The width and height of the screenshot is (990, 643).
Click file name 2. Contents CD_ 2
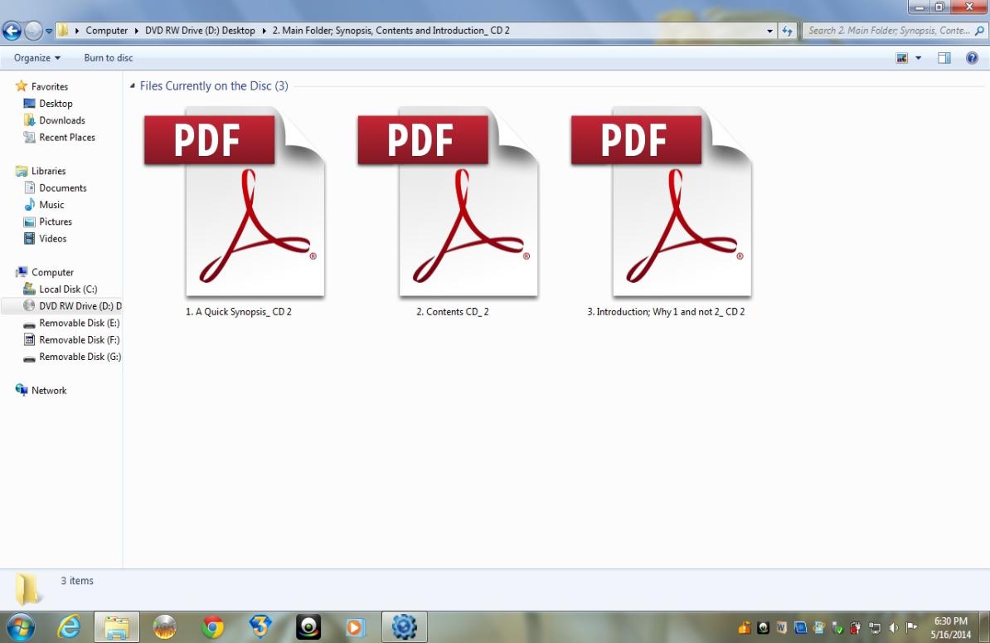tap(452, 311)
